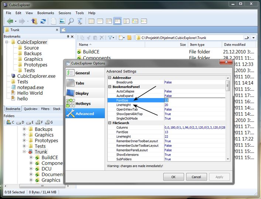Click the address bar overflow arrow button

[247, 38]
